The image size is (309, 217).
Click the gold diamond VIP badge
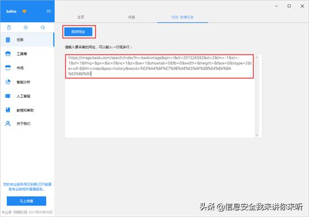(x=24, y=11)
